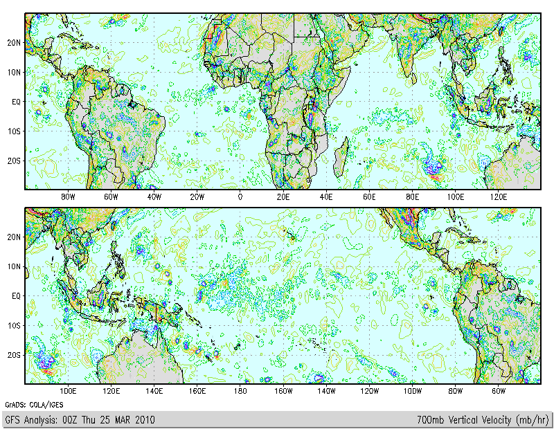Click the EQ label on the upper map

pyautogui.click(x=16, y=102)
